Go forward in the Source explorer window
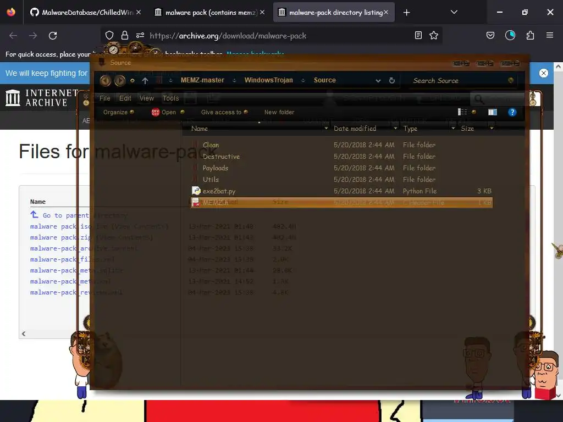This screenshot has height=422, width=563. coord(120,80)
